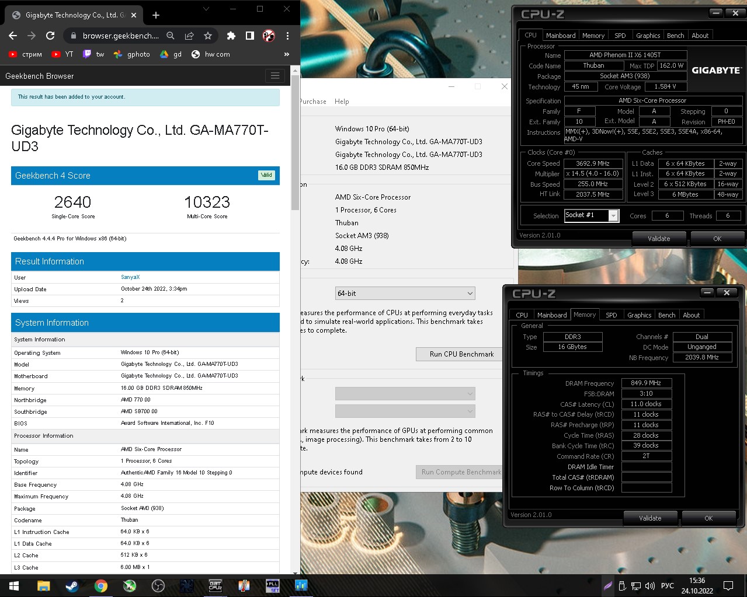Switch to SPD tab in bottom CPU-Z window

(612, 315)
